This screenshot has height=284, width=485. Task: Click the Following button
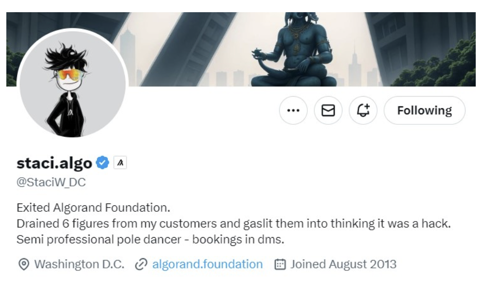click(x=424, y=110)
